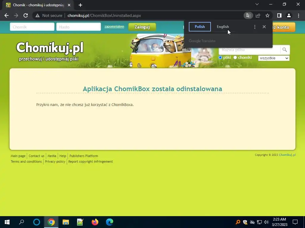Open Terms and conditions link
This screenshot has width=305, height=228.
click(26, 161)
